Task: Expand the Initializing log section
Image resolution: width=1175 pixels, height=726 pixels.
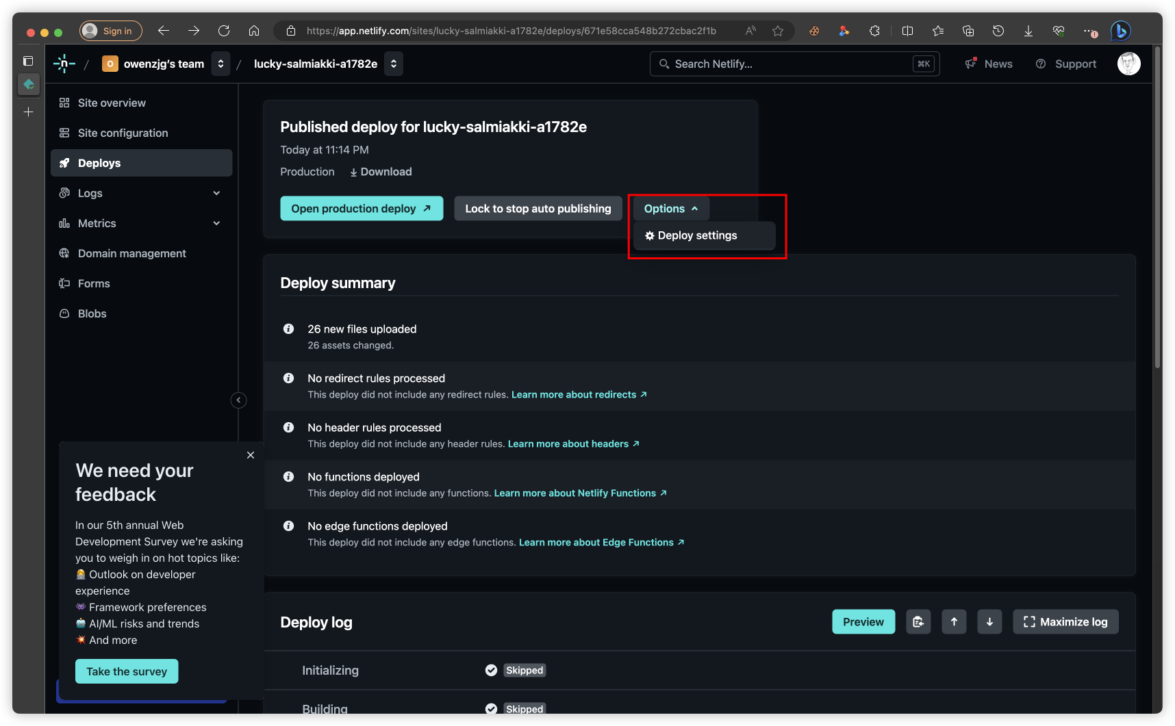Action: click(699, 671)
